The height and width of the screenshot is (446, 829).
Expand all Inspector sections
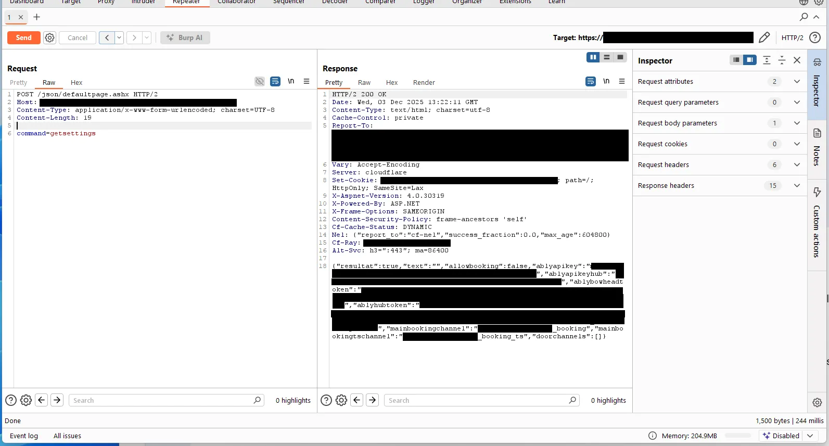pos(767,60)
